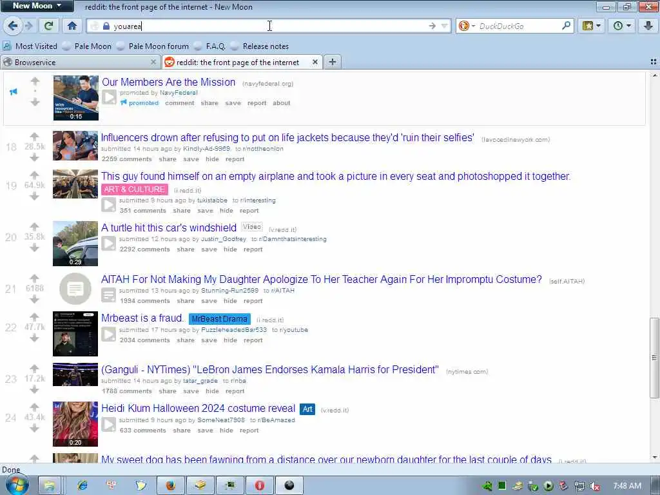Screen dimensions: 660x495
Task: Downvote the Heidi Klum costume post
Action: click(x=35, y=429)
